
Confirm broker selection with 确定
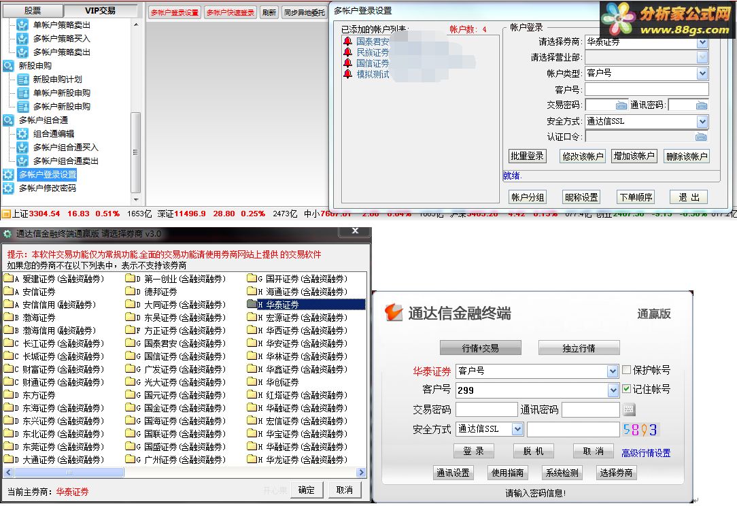307,490
